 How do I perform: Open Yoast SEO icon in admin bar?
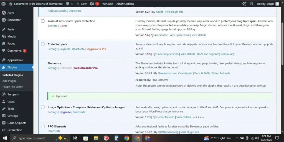(x=92, y=4)
